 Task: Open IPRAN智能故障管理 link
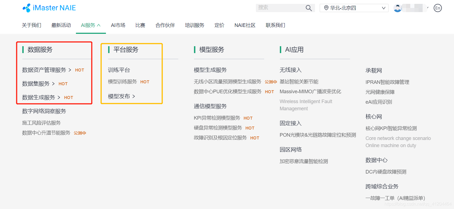[387, 82]
